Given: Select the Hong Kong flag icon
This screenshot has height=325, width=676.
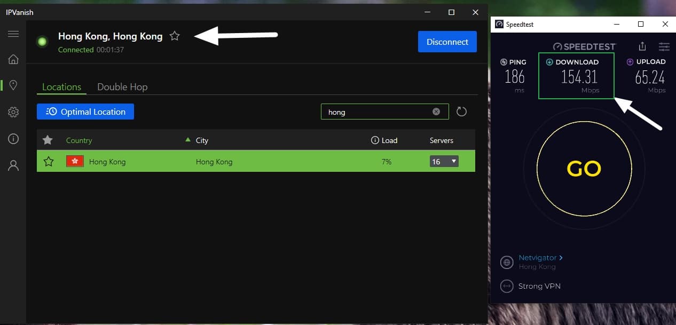Looking at the screenshot, I should 75,161.
